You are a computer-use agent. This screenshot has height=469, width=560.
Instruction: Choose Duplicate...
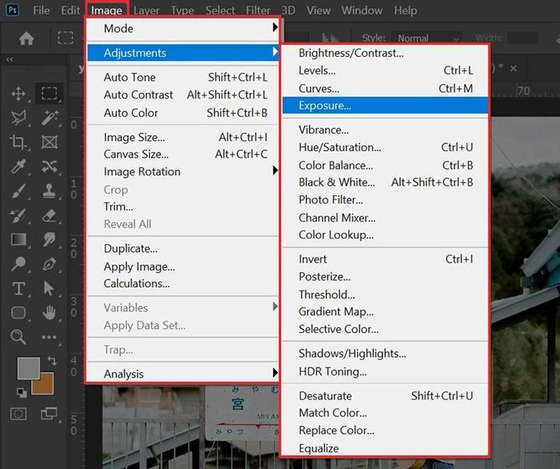click(183, 248)
